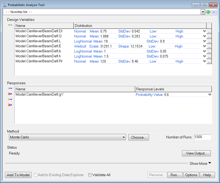Expand the double chevron on the gY response row
The image size is (220, 183).
coord(210,95)
